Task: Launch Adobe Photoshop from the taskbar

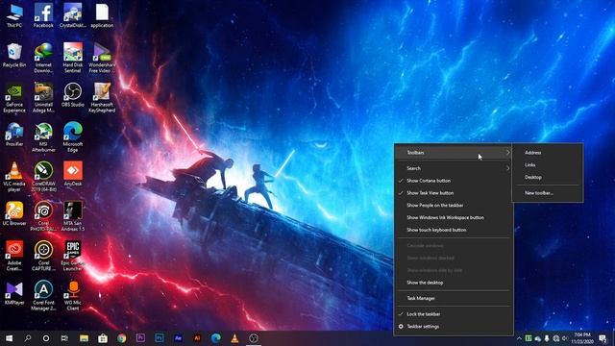Action: (160, 338)
